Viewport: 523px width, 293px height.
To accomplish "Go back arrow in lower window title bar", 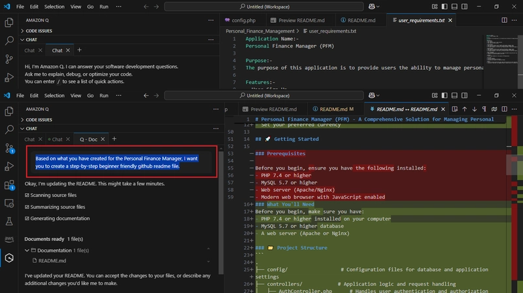I will pyautogui.click(x=146, y=95).
